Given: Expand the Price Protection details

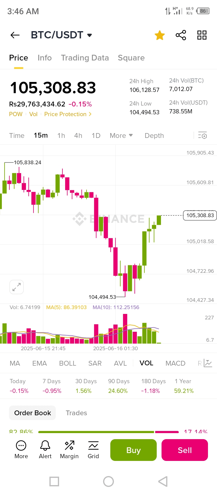Looking at the screenshot, I should tap(68, 114).
